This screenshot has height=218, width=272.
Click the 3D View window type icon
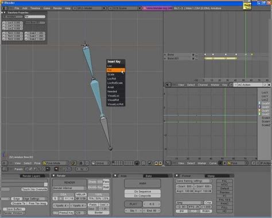point(5,163)
